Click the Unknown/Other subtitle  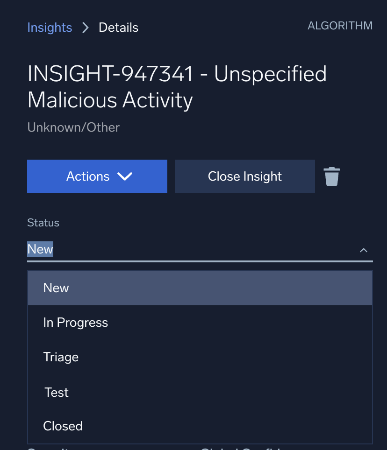tap(73, 127)
